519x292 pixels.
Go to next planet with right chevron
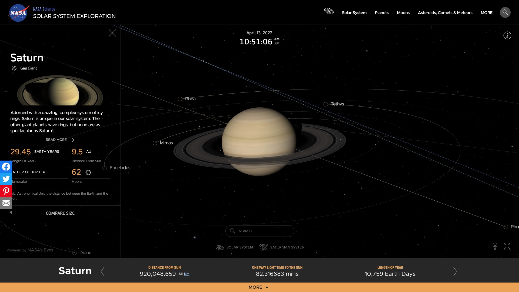click(x=455, y=271)
